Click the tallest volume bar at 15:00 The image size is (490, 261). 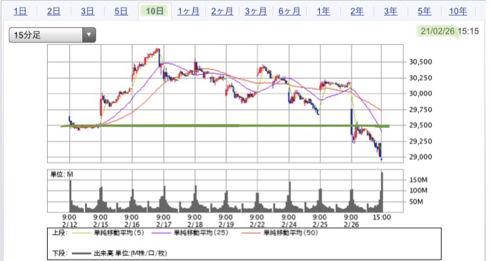(x=382, y=192)
